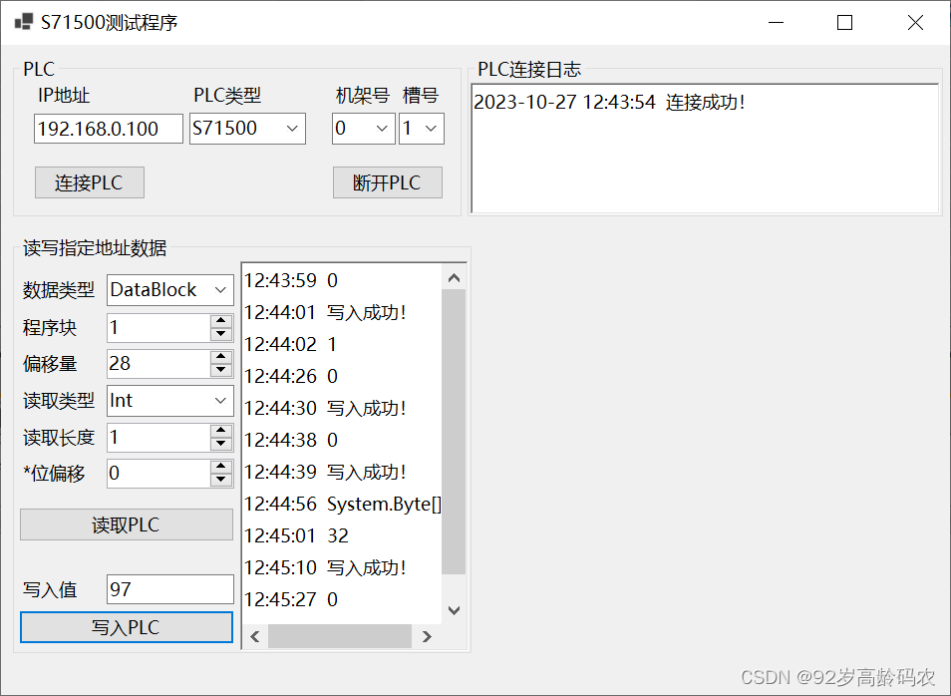Open the 槽号 slot number dropdown
Viewport: 951px width, 696px height.
pos(422,129)
